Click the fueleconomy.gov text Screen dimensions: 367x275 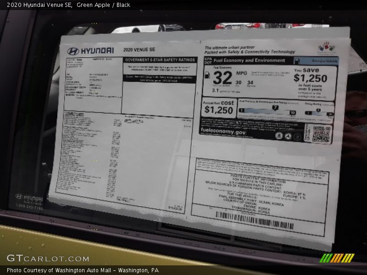point(223,131)
